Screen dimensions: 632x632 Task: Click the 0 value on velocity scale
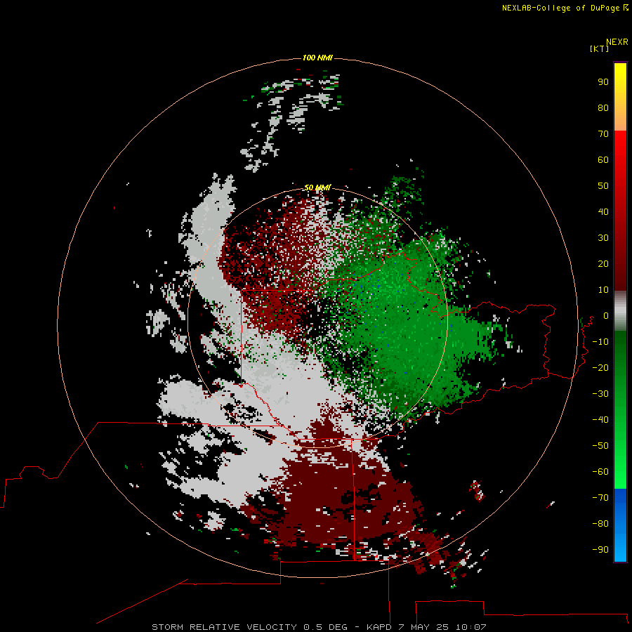point(606,315)
